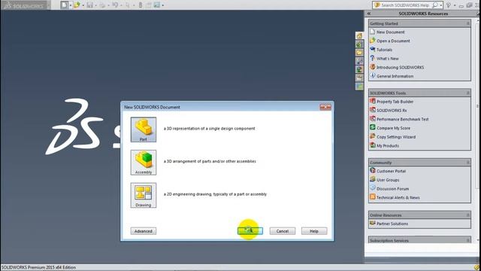Click the help lightbulb icon
Screen dimensions: 481x271
449,5
